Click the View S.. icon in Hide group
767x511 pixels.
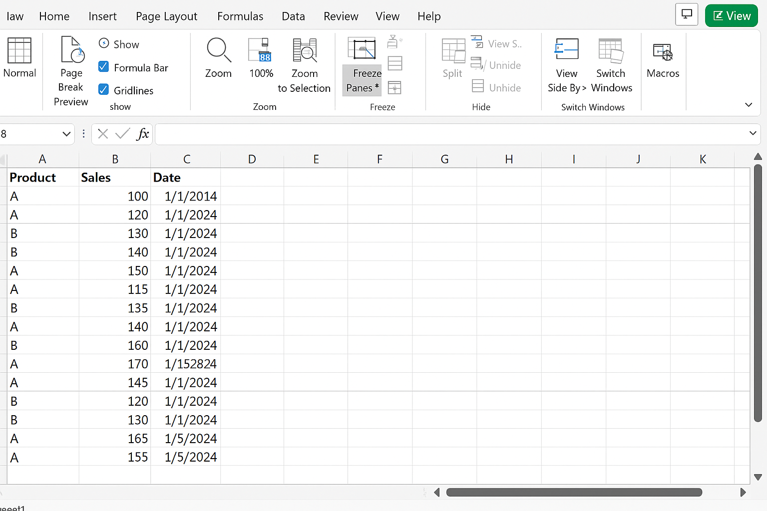pyautogui.click(x=477, y=41)
